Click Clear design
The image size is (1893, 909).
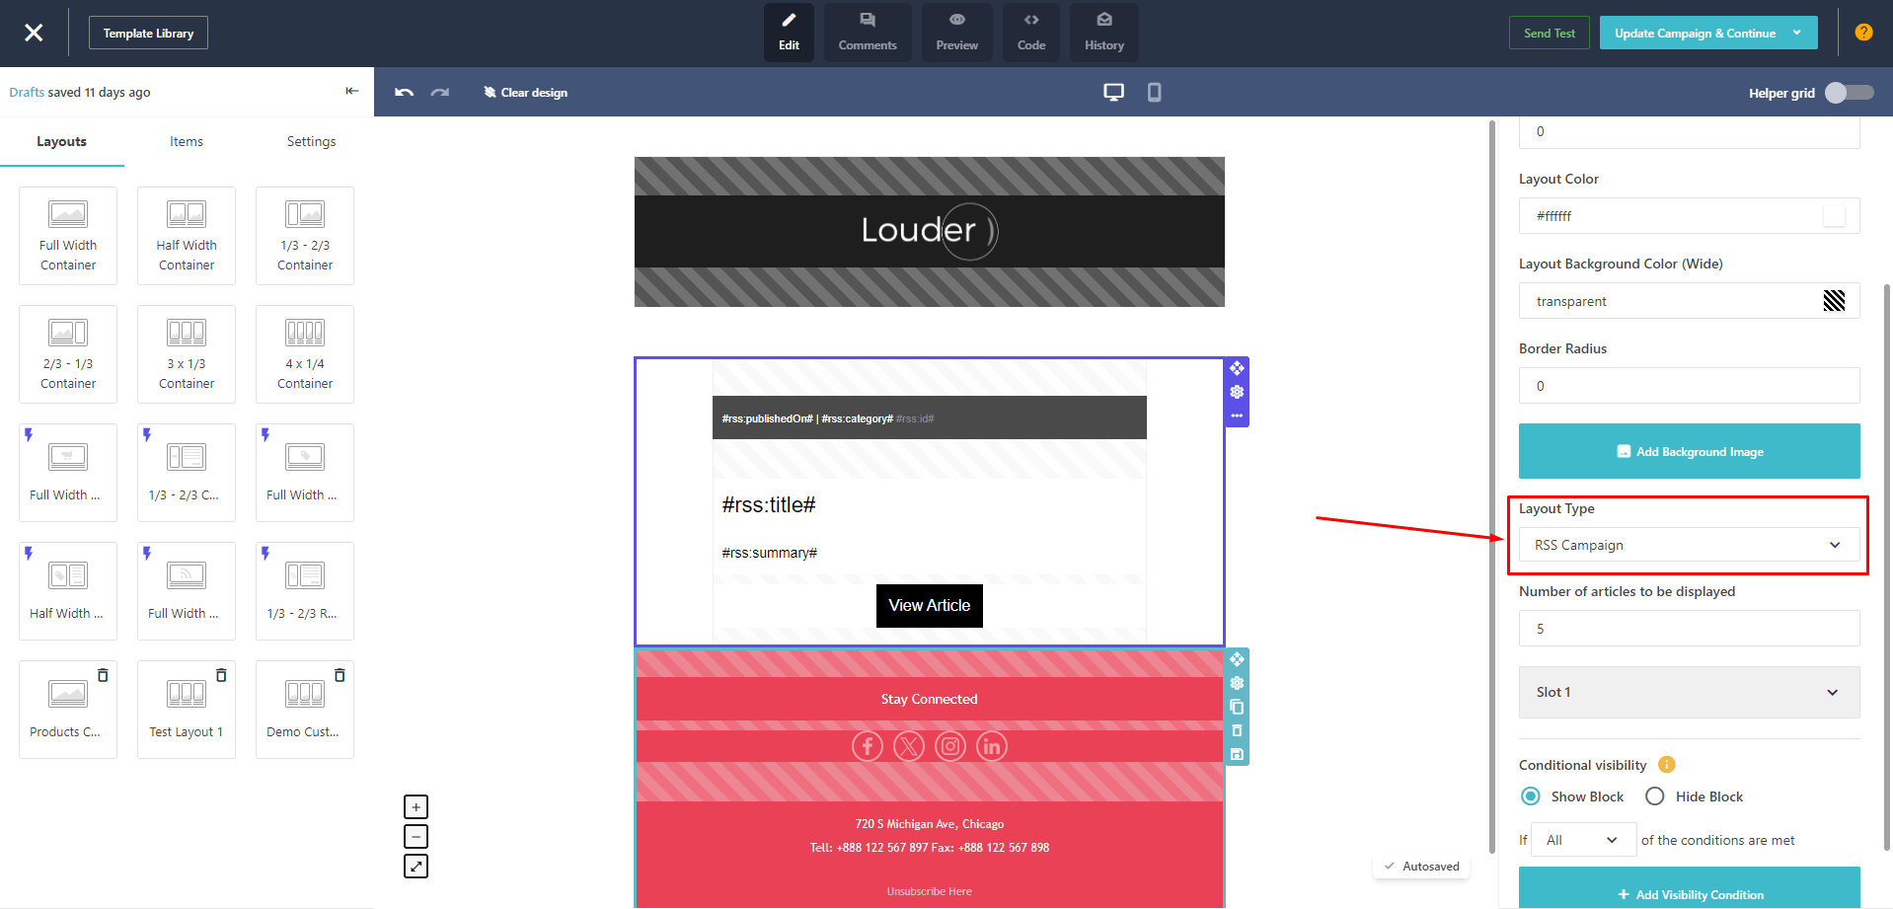pyautogui.click(x=525, y=92)
